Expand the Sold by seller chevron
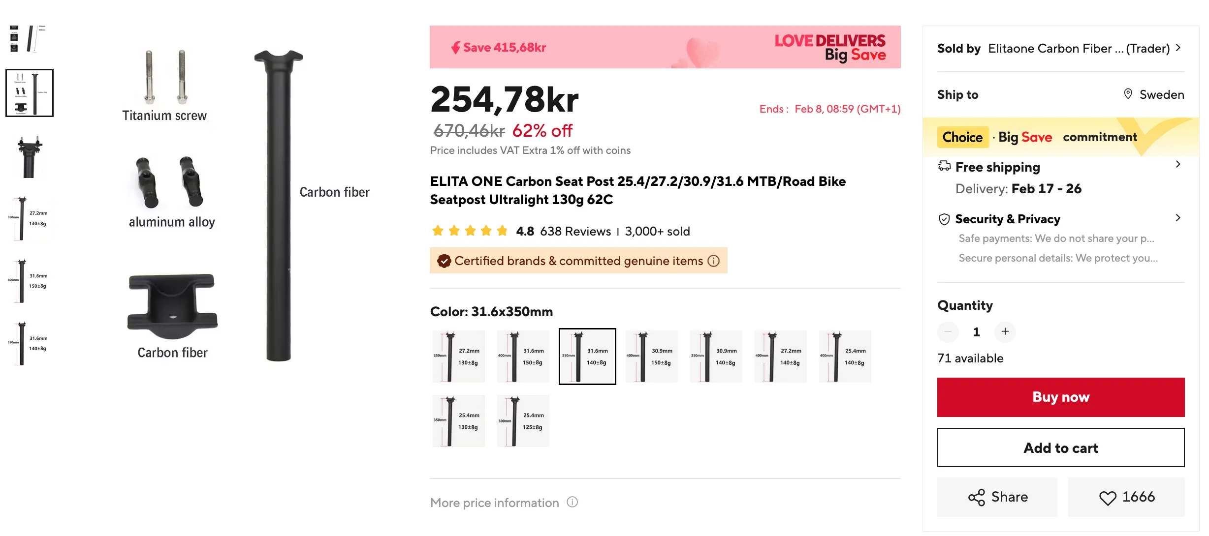Image resolution: width=1209 pixels, height=536 pixels. [1178, 48]
